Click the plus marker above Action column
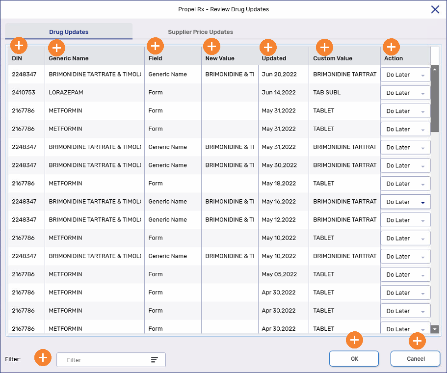The width and height of the screenshot is (447, 373). point(391,47)
